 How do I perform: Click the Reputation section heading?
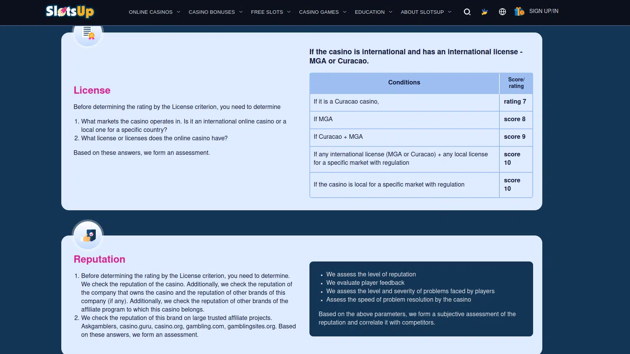click(99, 259)
